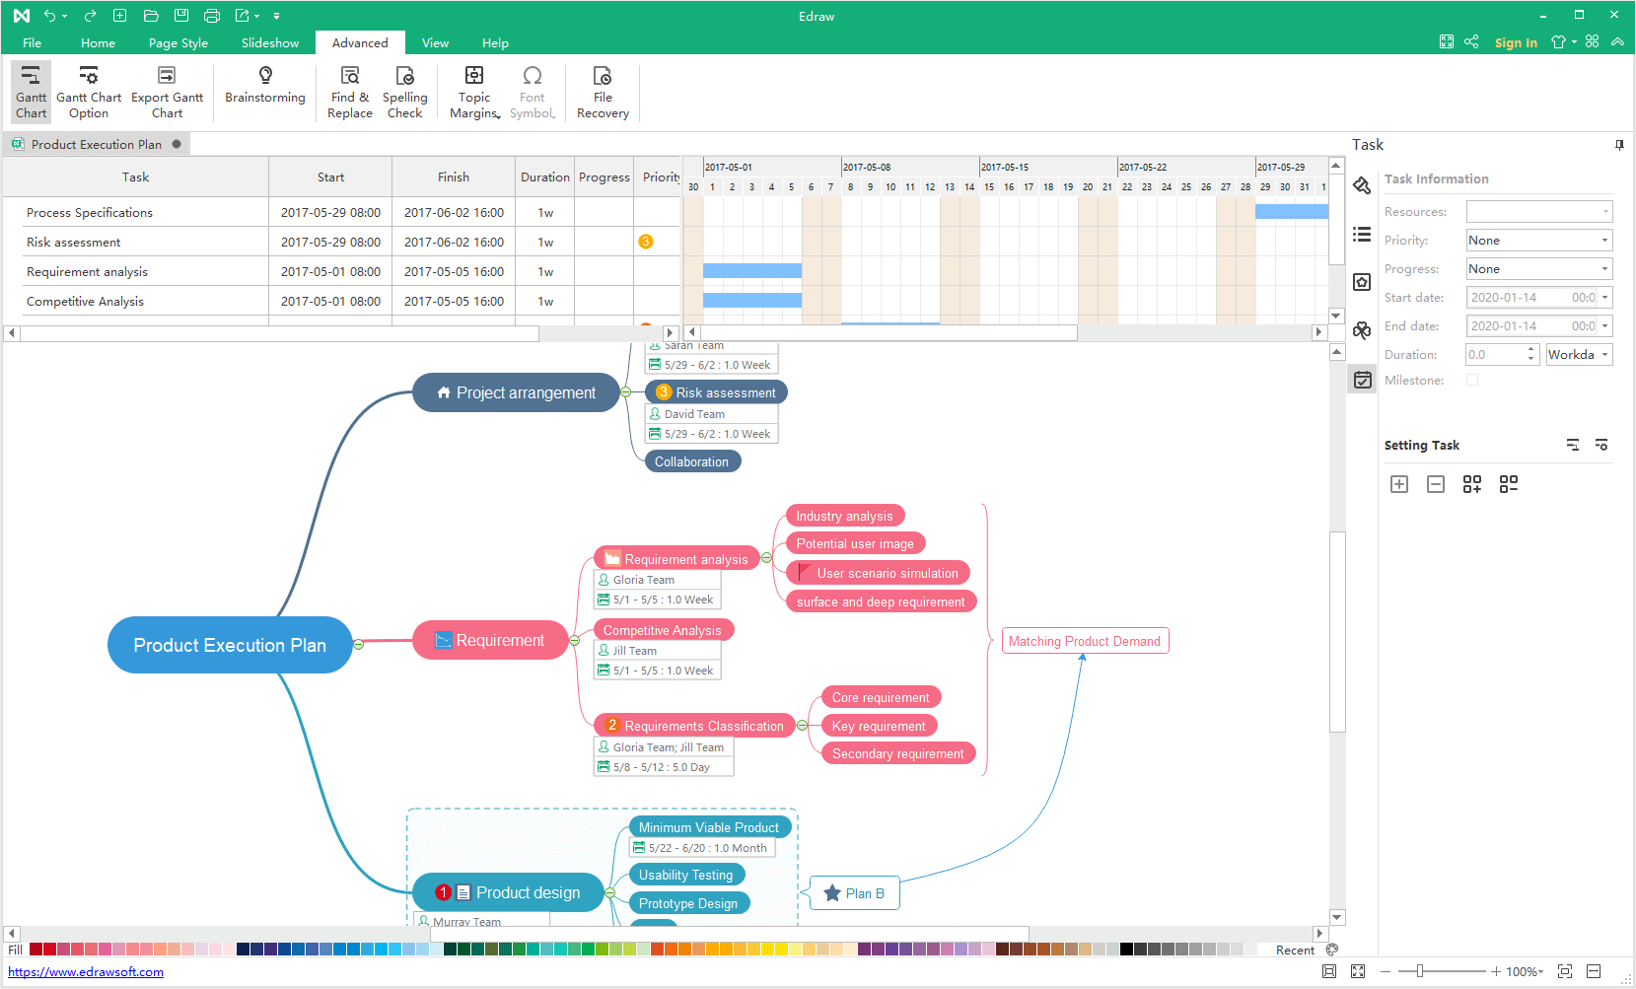Open Topic Margins settings
Image resolution: width=1636 pixels, height=989 pixels.
pos(473,91)
